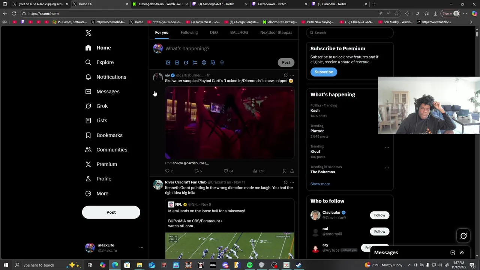Tag a location on the post
Viewport: 480px width, 270px height.
tap(222, 63)
